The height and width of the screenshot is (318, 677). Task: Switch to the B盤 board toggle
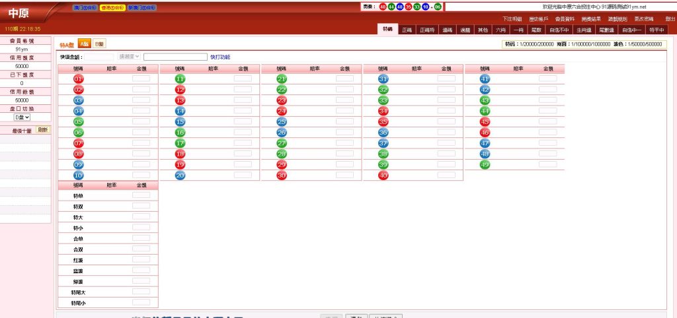(99, 44)
